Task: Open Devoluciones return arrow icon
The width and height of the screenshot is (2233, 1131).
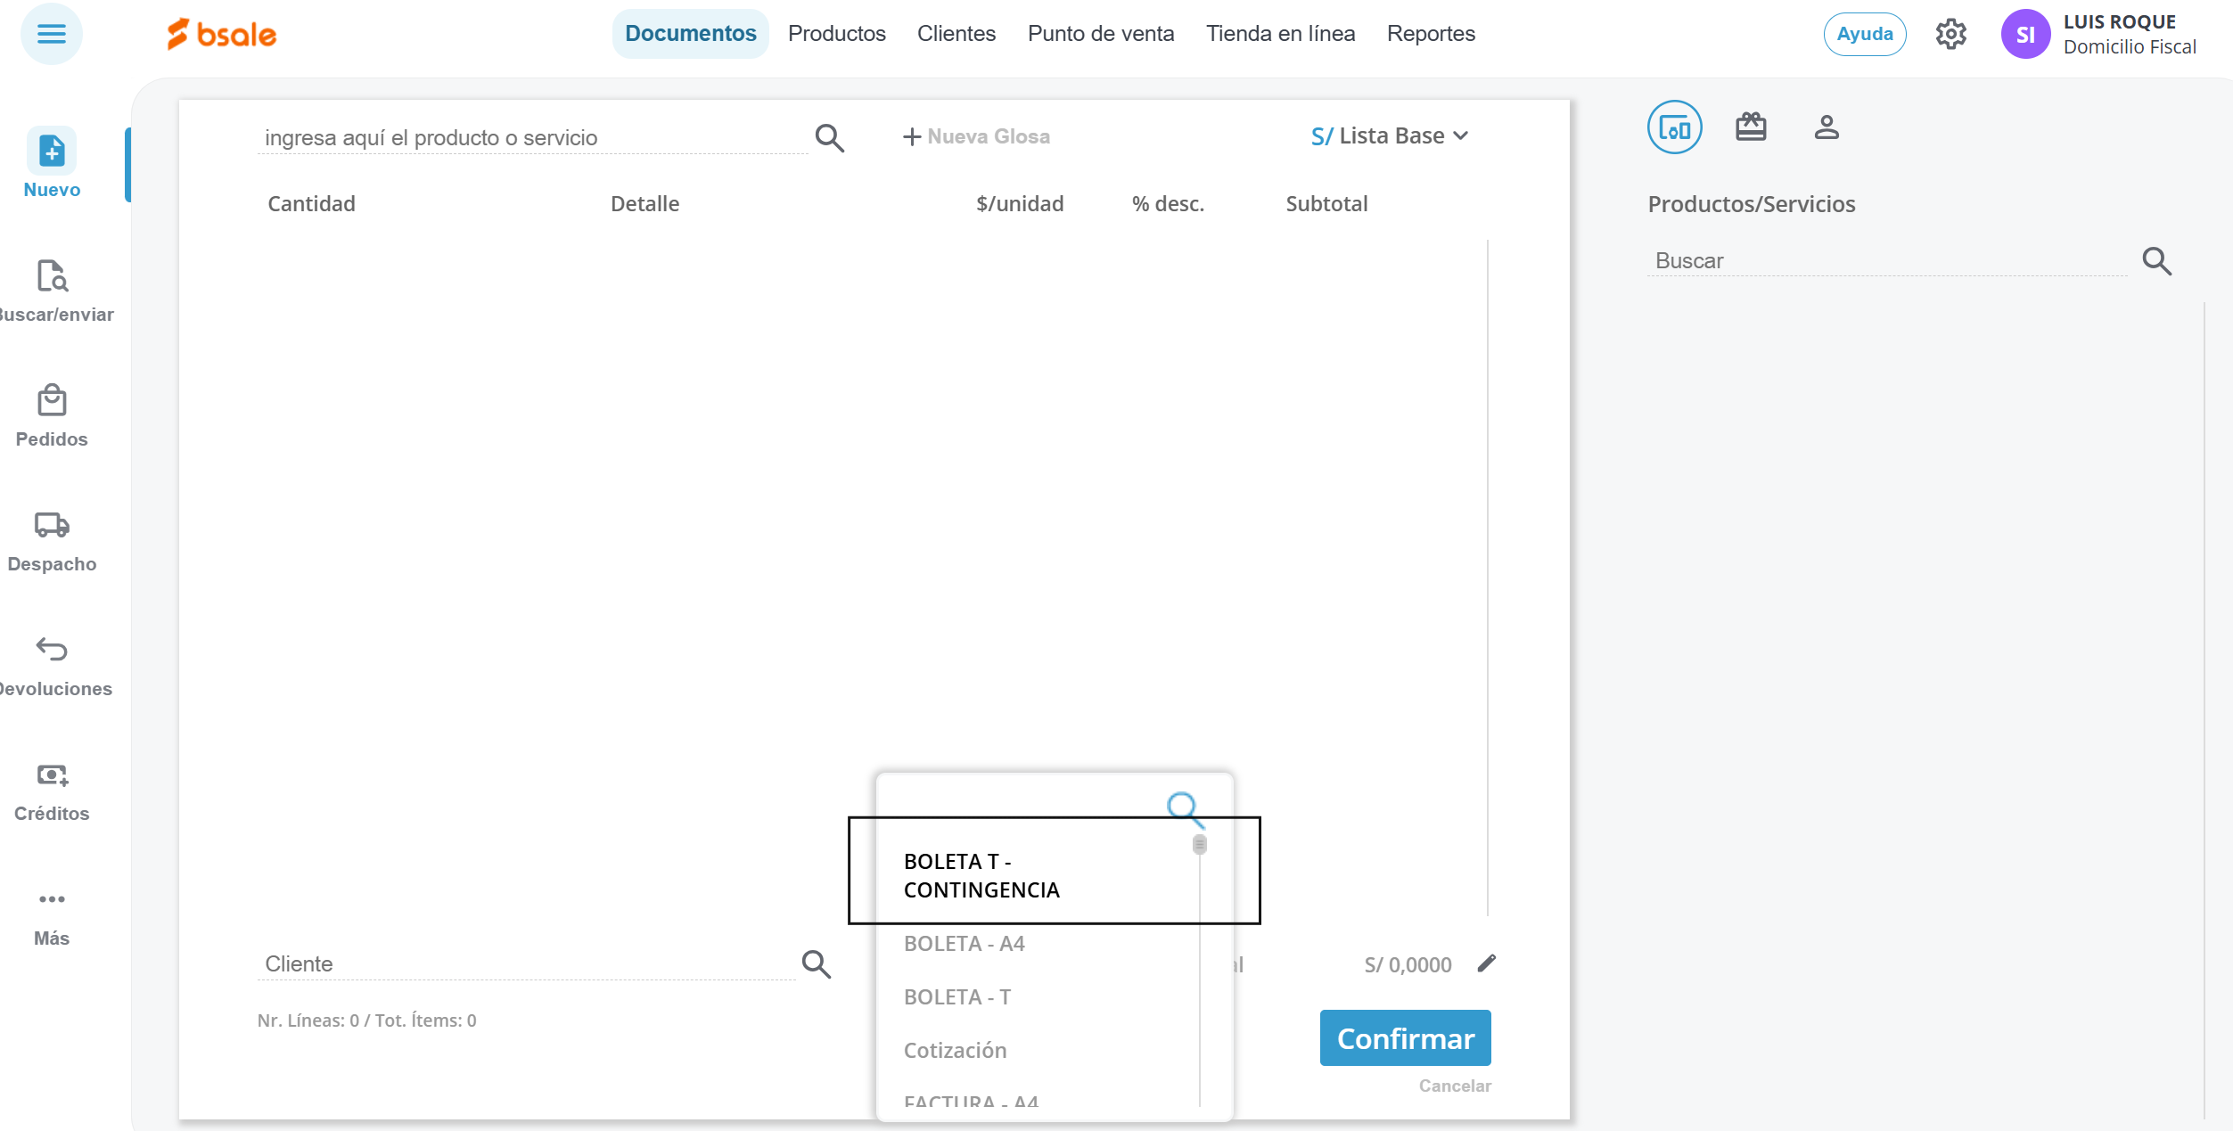Action: pos(52,650)
